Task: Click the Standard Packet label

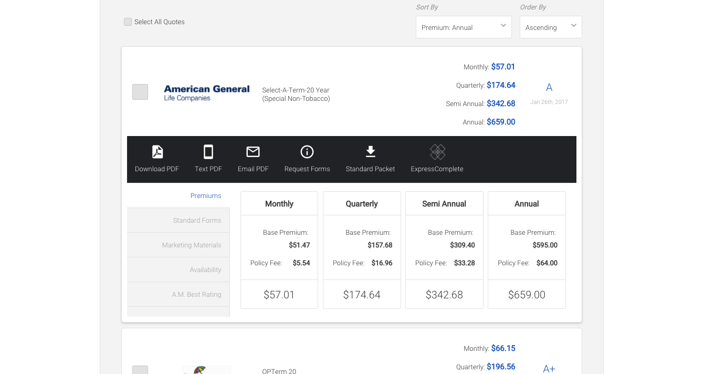Action: (x=370, y=169)
